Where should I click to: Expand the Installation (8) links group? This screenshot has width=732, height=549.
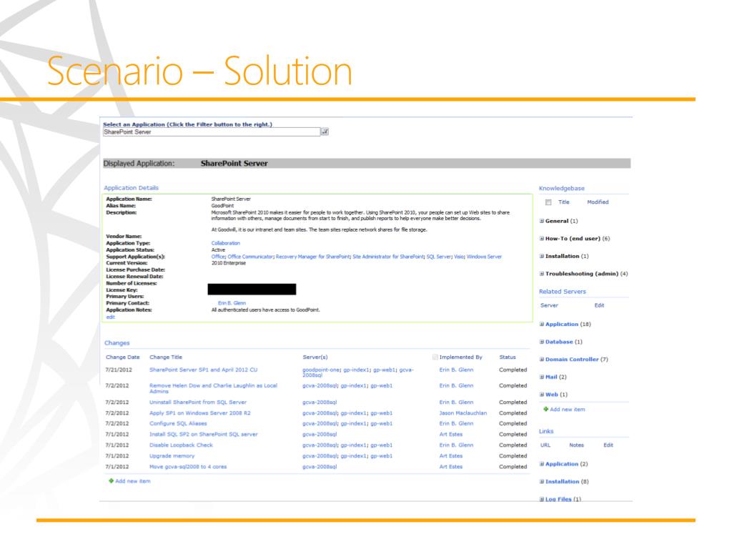542,482
